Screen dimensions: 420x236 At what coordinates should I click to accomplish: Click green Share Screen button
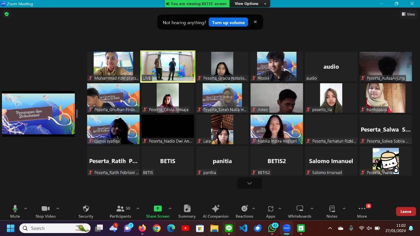point(158,211)
